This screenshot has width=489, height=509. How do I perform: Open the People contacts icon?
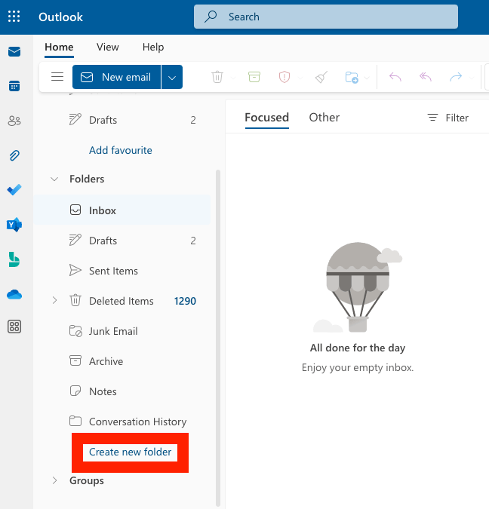[x=14, y=121]
